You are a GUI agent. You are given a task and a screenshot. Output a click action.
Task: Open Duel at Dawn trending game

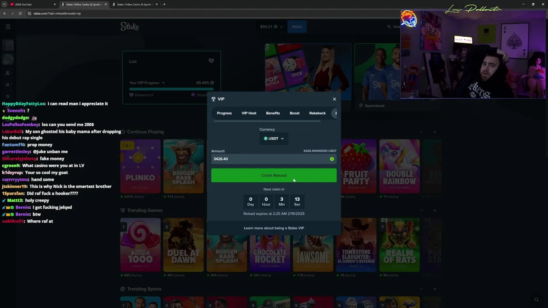183,245
